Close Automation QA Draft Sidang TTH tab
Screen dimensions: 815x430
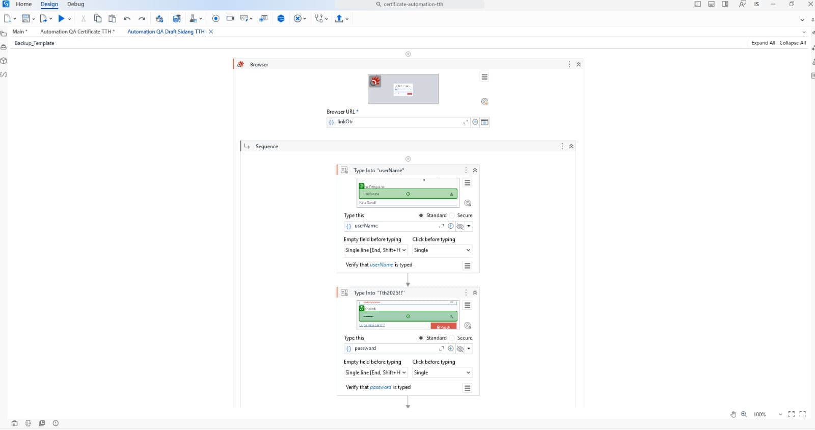pos(211,32)
